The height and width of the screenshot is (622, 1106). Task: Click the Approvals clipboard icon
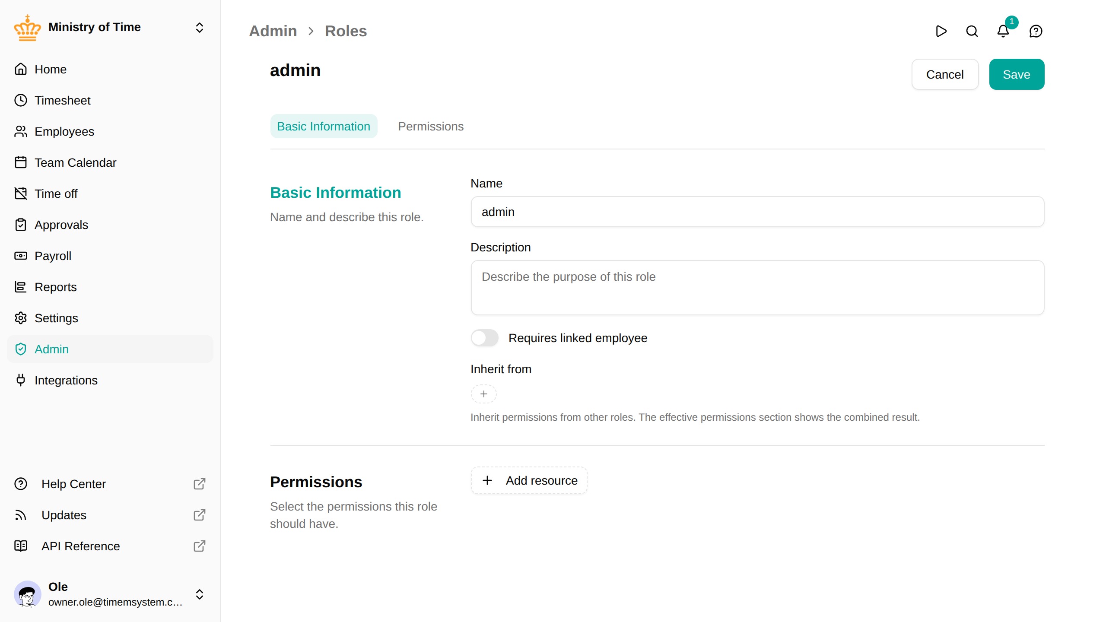pyautogui.click(x=21, y=225)
